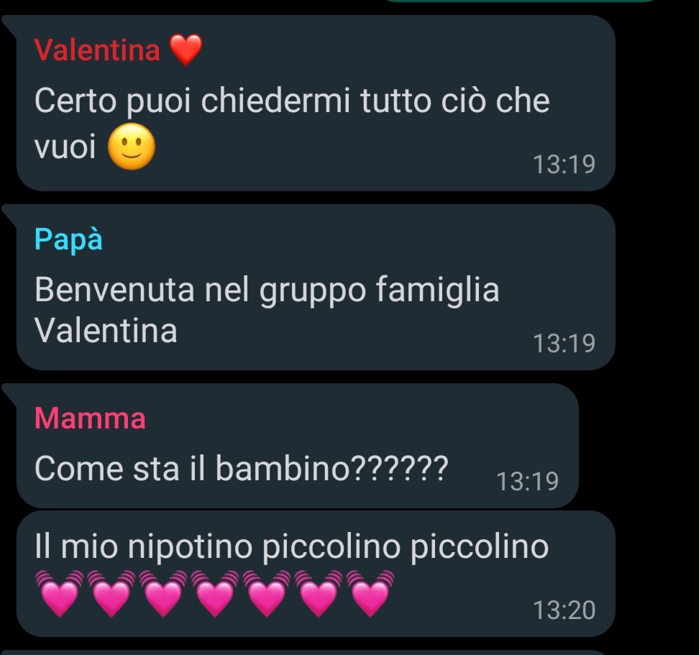Tap the last pink beating heart emoji
The height and width of the screenshot is (655, 699).
tap(370, 593)
